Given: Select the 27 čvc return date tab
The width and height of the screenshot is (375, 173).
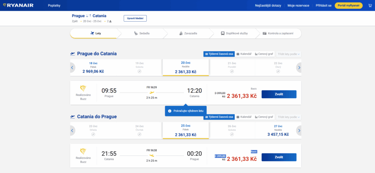Looking at the screenshot, I should (x=278, y=130).
